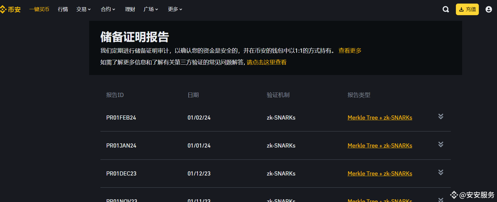Go to the 行情 markets page
This screenshot has width=497, height=202.
63,10
